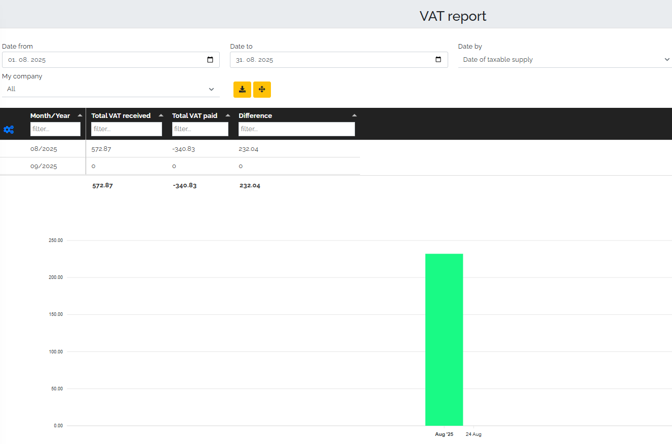Sort by Month/Year column arrow

click(x=80, y=115)
